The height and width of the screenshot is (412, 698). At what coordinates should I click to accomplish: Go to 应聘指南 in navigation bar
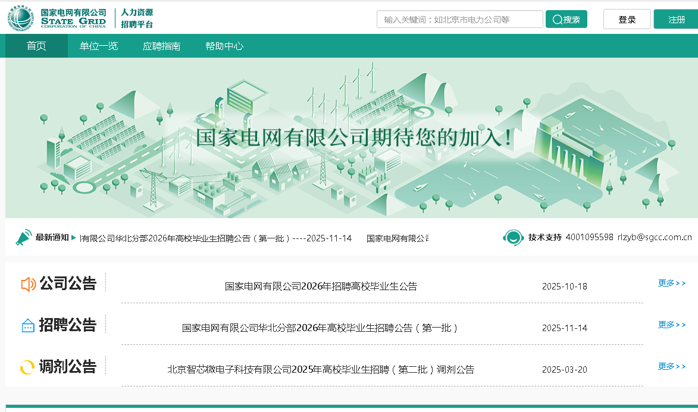(x=161, y=46)
